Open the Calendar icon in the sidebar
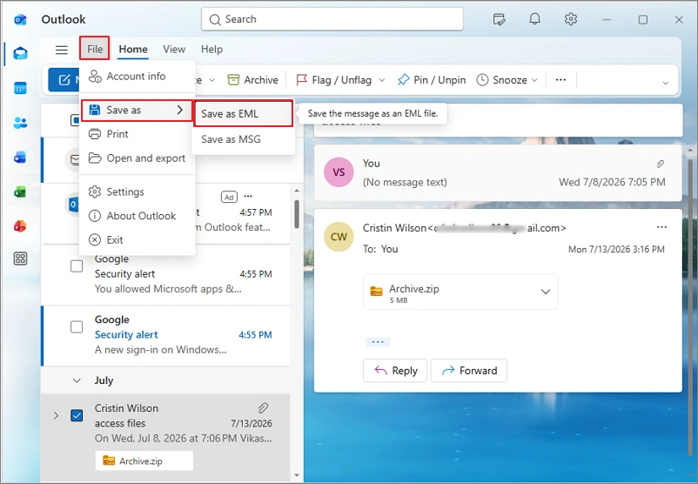Screen dimensions: 698x484 20,88
